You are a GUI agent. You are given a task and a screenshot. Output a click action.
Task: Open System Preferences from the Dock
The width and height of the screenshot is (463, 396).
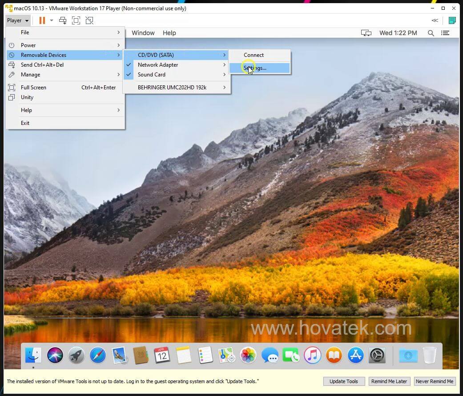(x=377, y=355)
